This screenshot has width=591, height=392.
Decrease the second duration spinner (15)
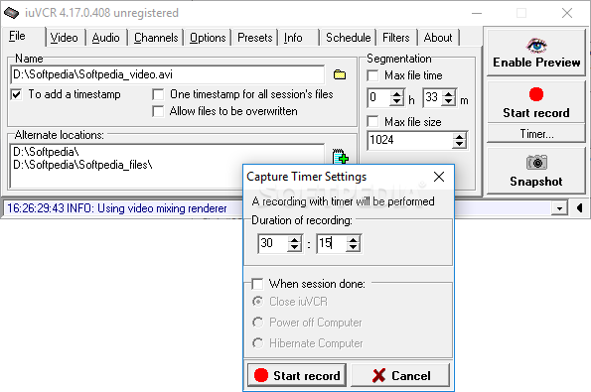pyautogui.click(x=354, y=248)
